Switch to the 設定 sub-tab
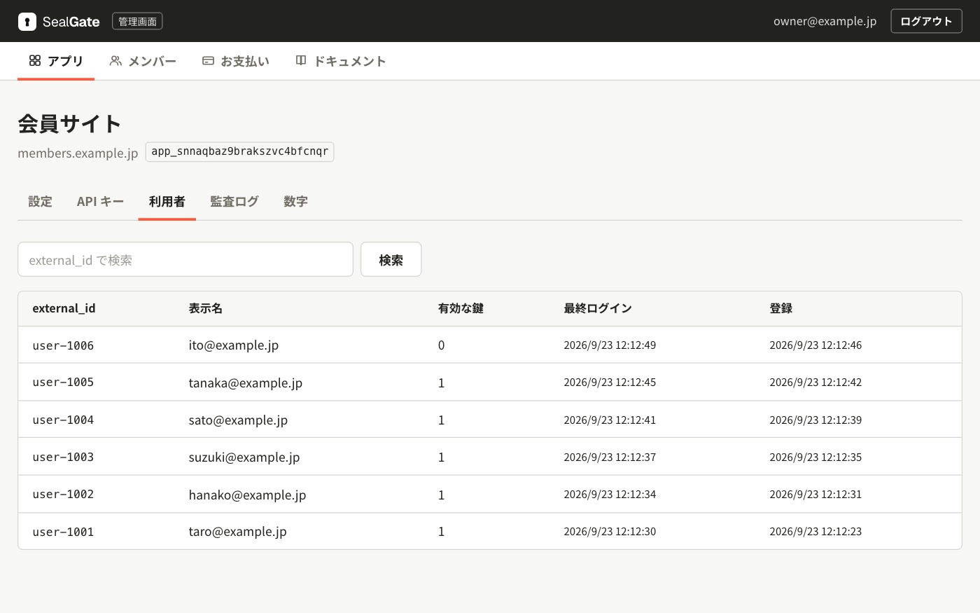This screenshot has height=613, width=980. pos(40,202)
